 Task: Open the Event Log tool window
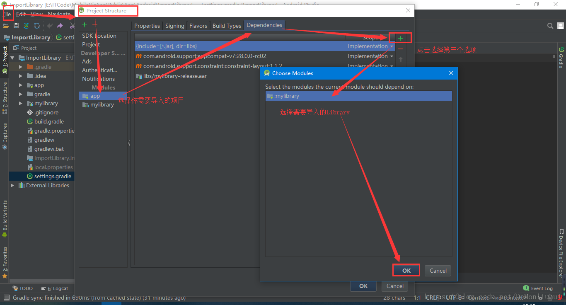[538, 288]
